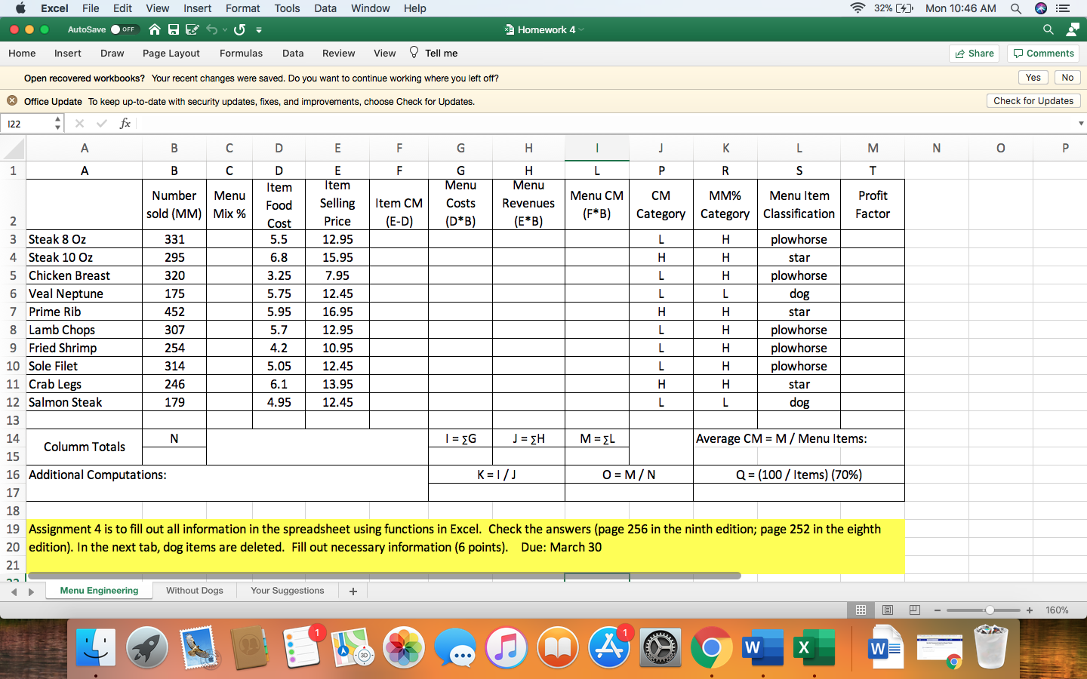Open the Name Box dropdown
Screen dimensions: 1087x679
[x=57, y=121]
